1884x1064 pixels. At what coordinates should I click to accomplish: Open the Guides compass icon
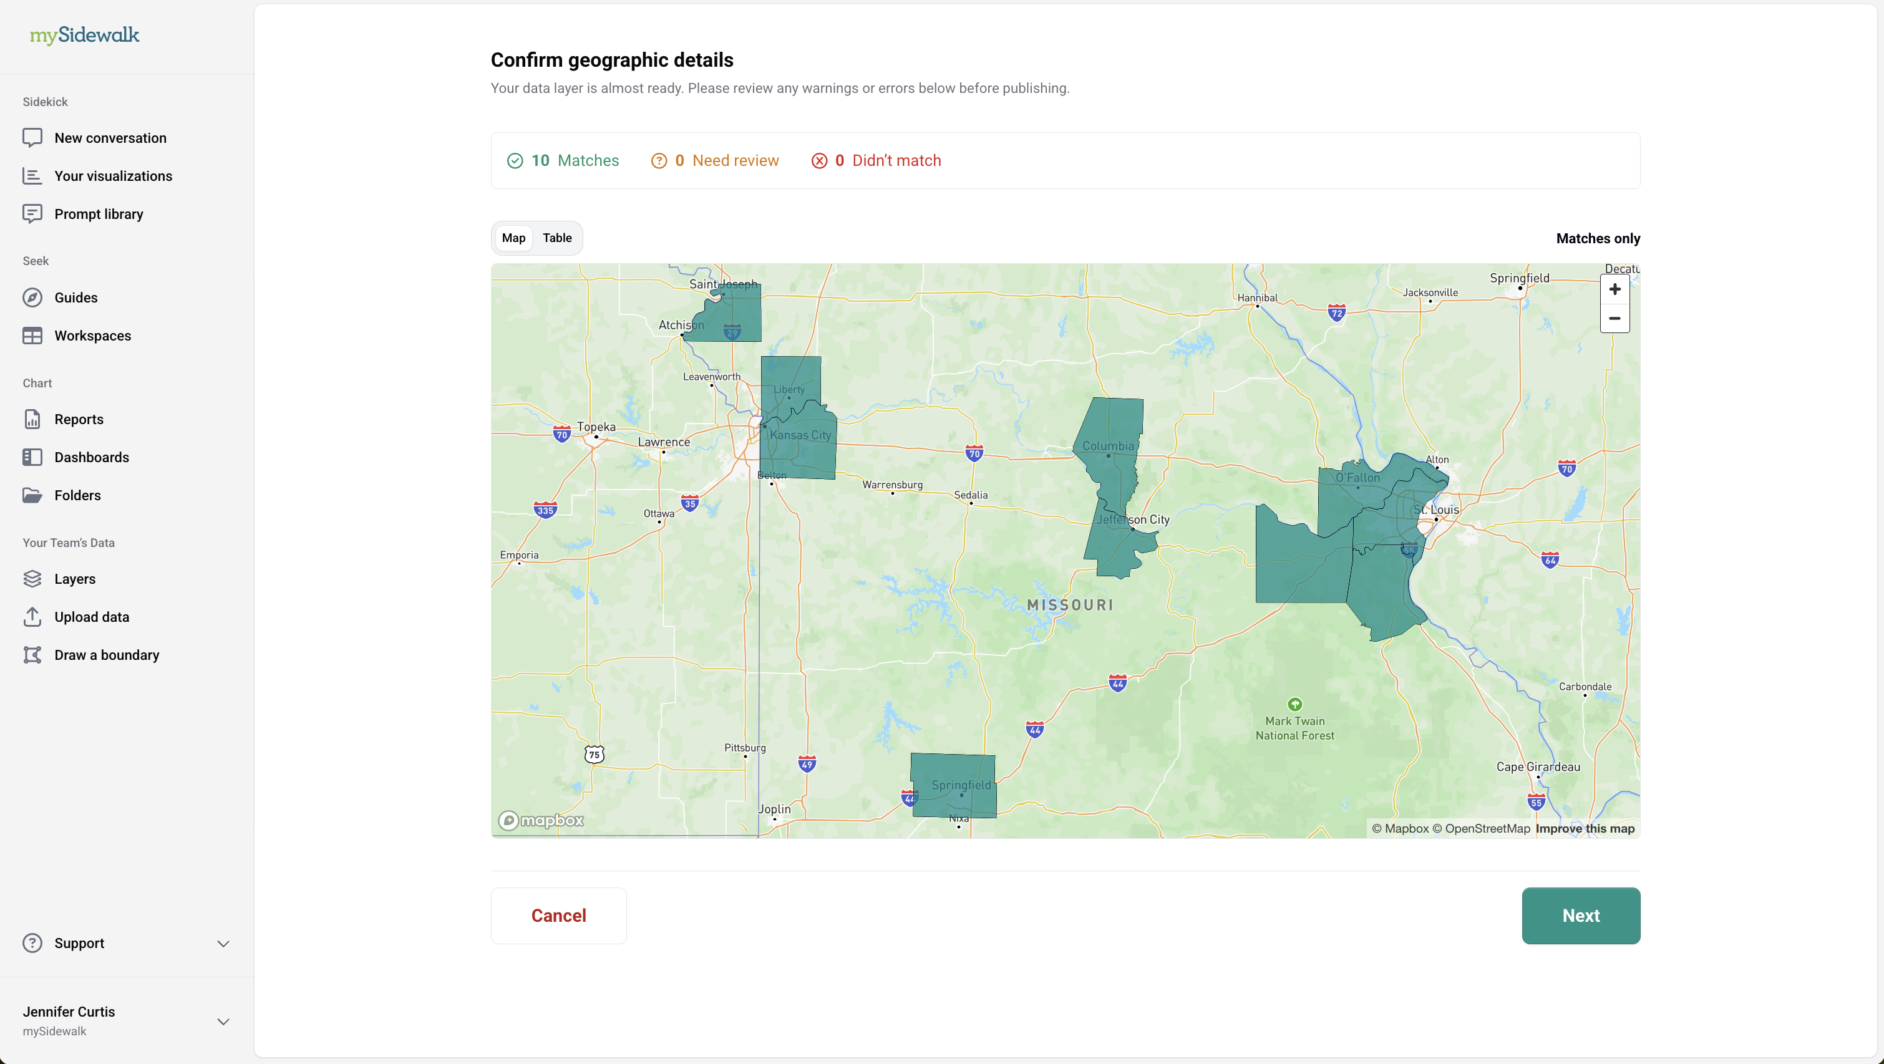[x=32, y=297]
